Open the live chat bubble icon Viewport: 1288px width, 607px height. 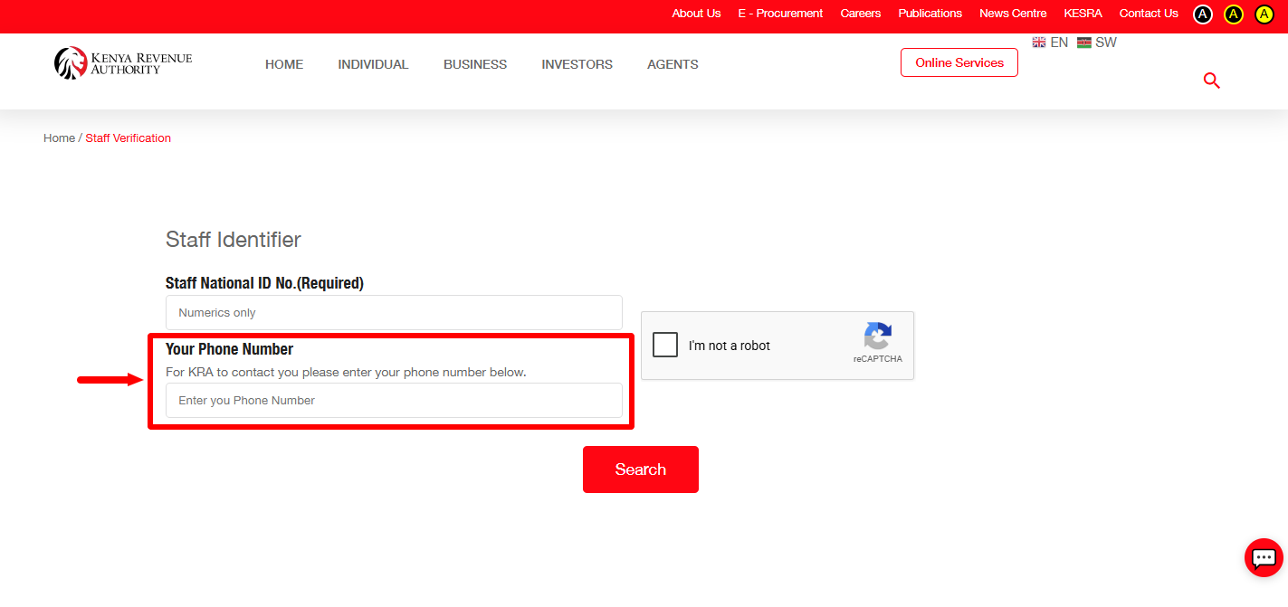click(x=1264, y=557)
